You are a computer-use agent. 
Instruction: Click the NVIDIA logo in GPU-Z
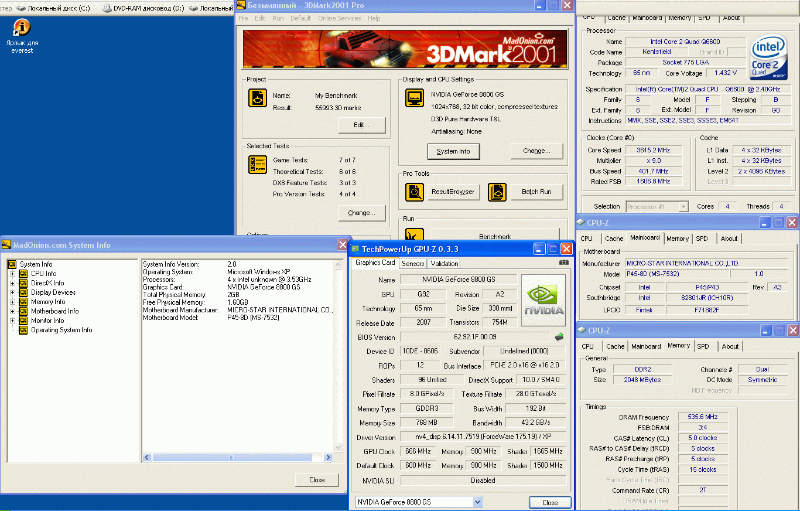click(x=543, y=300)
